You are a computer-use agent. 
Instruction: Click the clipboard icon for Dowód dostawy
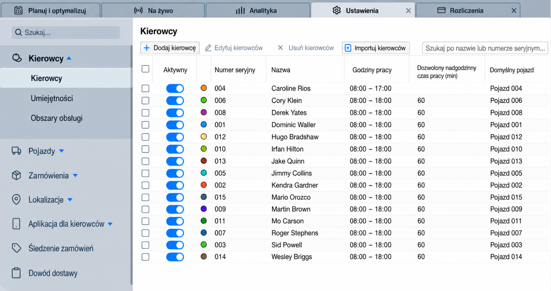point(16,273)
